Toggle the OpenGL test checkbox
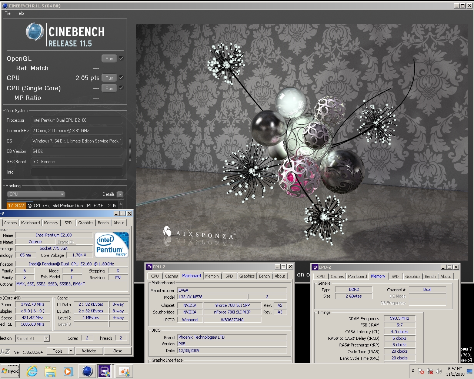 click(121, 58)
